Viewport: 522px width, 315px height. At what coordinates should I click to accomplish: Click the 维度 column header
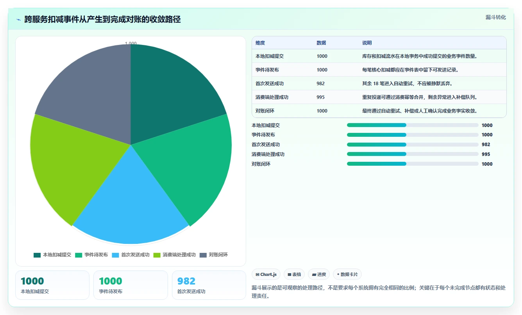tap(260, 43)
